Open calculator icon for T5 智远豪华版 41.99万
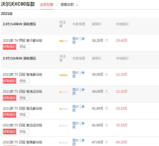This screenshot has width=159, height=146. tap(107, 108)
